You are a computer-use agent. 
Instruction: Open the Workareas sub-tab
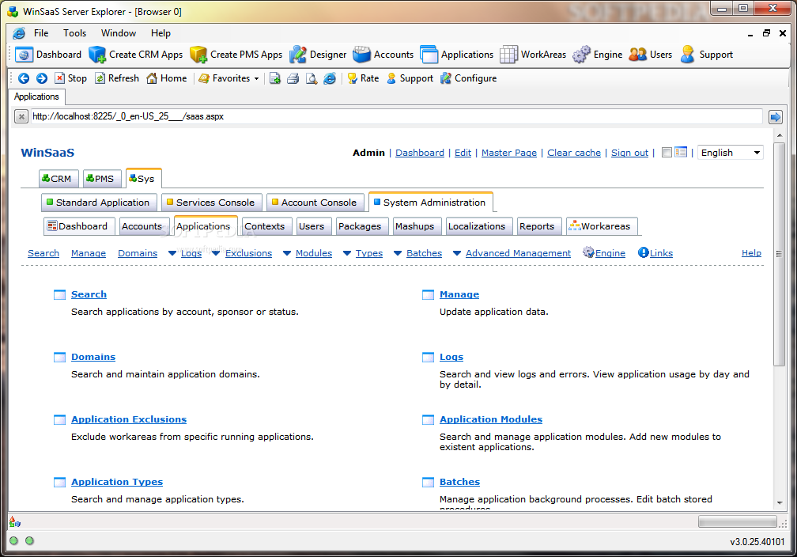(602, 226)
